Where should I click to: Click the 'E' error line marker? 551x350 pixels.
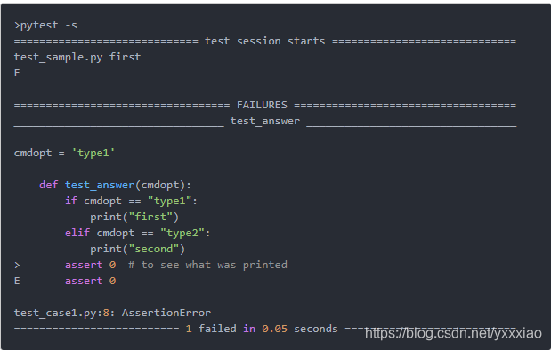tap(17, 281)
